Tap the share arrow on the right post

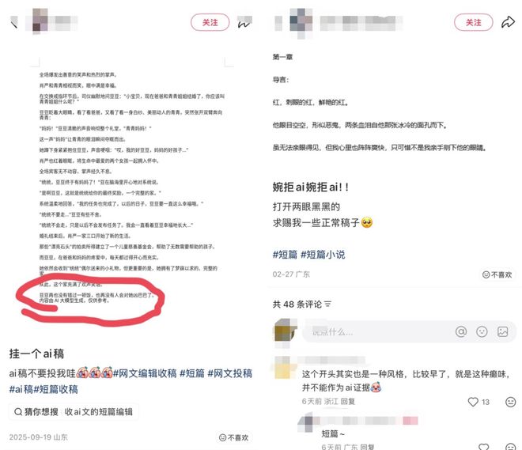click(508, 22)
